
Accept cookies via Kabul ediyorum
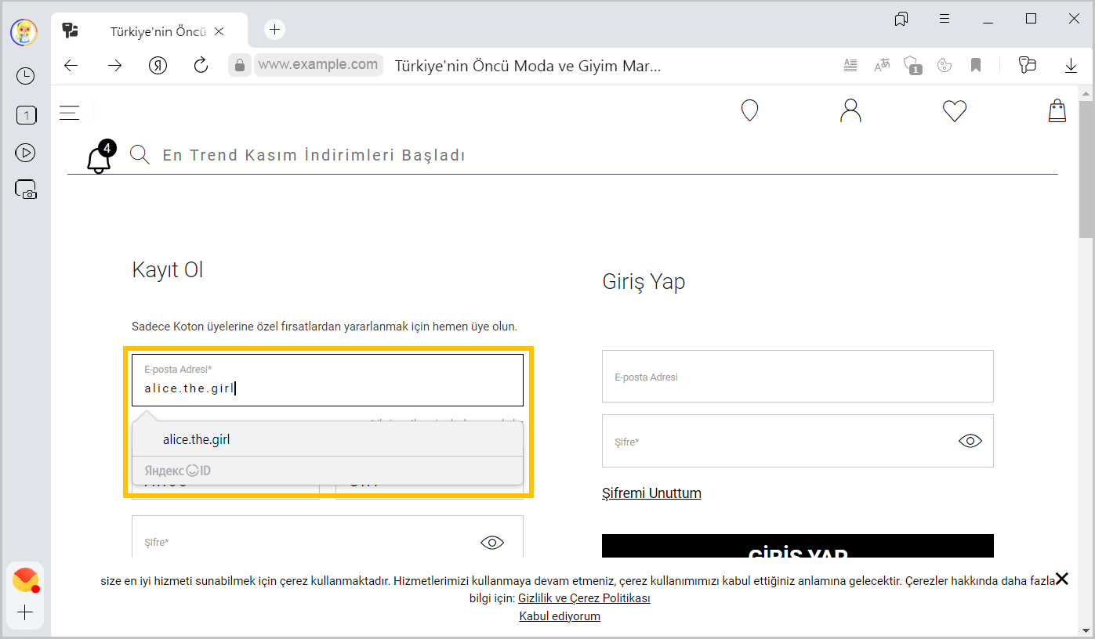click(x=560, y=616)
